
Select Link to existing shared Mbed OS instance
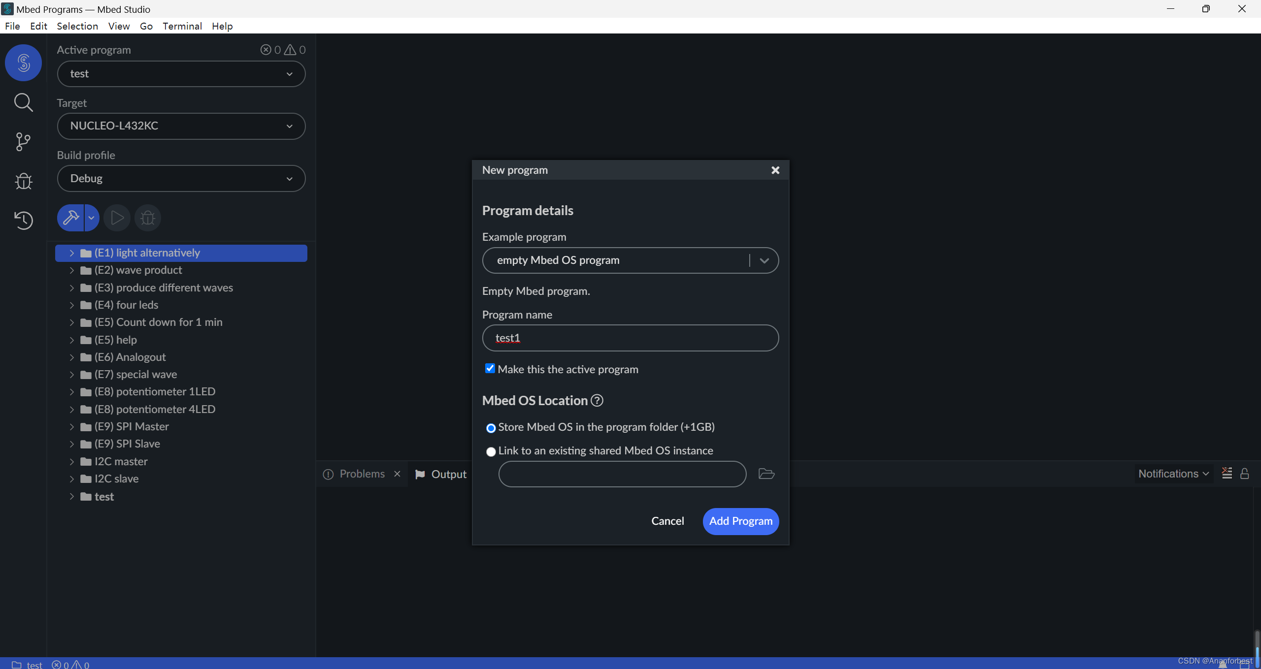[x=491, y=451]
